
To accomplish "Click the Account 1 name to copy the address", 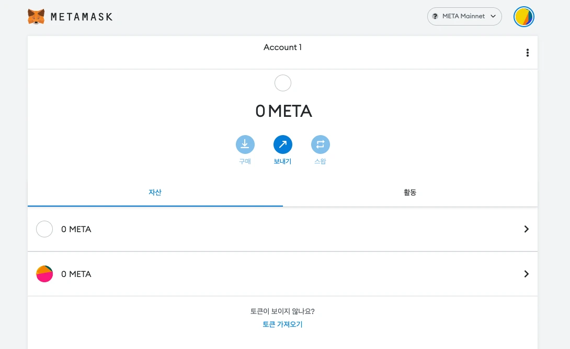I will point(282,47).
